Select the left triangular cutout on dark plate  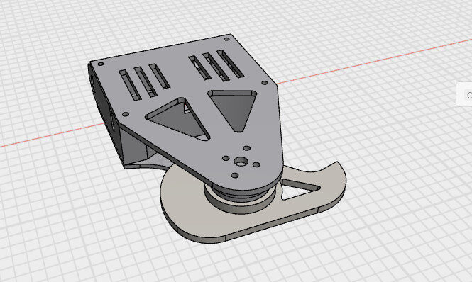point(177,118)
